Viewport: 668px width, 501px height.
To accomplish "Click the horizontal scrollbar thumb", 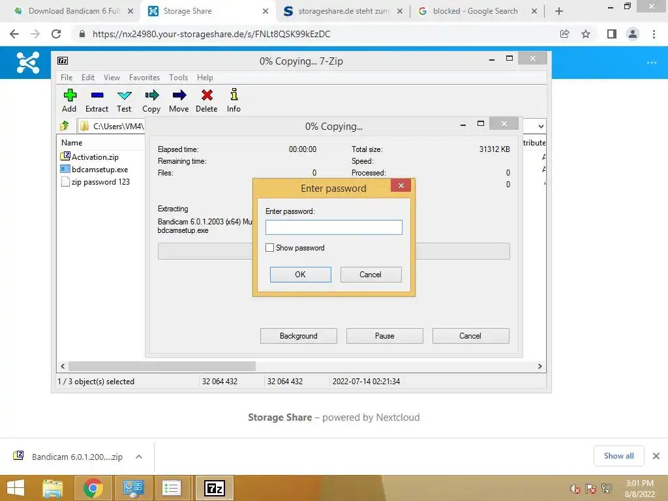I will pos(162,367).
